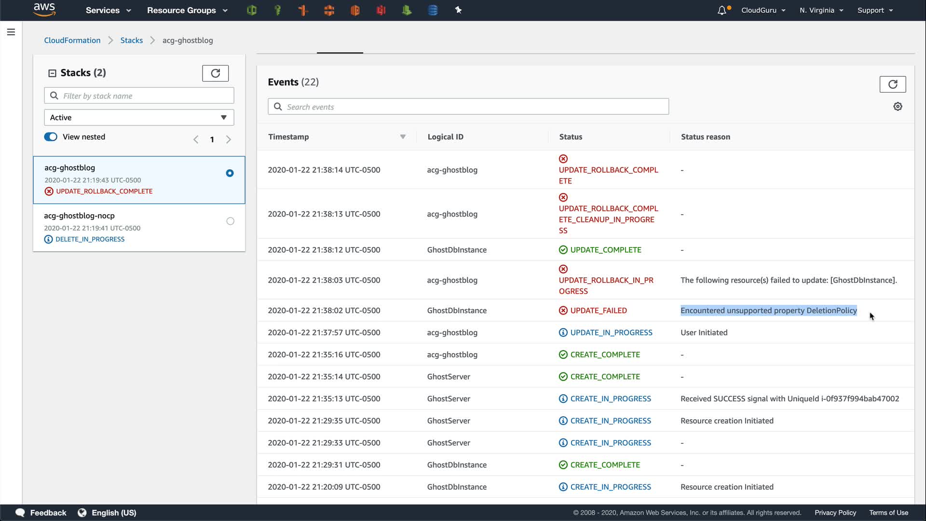Go to CloudFormation breadcrumb link
The image size is (926, 521).
[x=72, y=41]
